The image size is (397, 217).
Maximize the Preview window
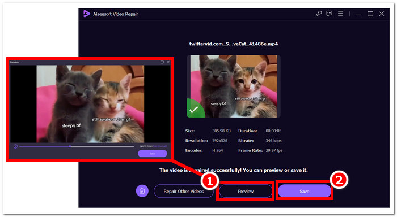click(x=162, y=62)
